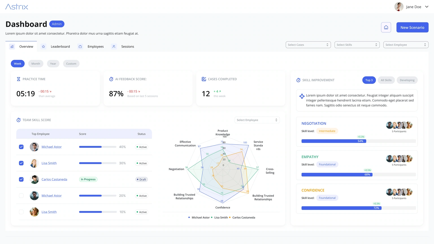Open the 40% row Michael Astor link

[x=51, y=147]
